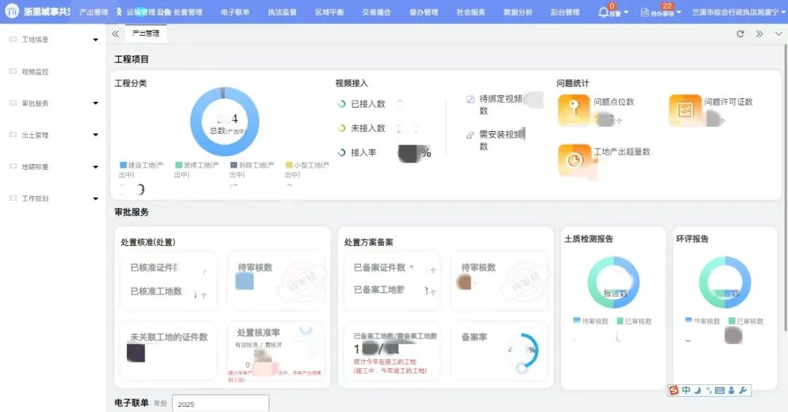Screen dimensions: 788x412
Task: Open the 电子联单 top menu
Action: click(x=234, y=12)
